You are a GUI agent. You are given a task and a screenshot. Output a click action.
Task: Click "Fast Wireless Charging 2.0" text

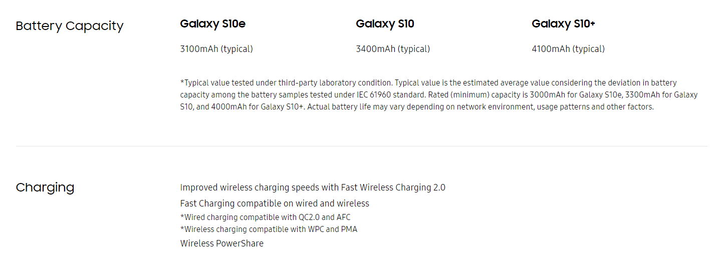pyautogui.click(x=393, y=187)
